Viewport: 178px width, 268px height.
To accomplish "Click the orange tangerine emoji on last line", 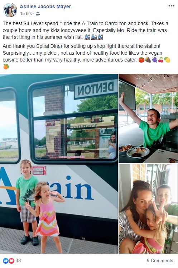I will click(x=6, y=67).
